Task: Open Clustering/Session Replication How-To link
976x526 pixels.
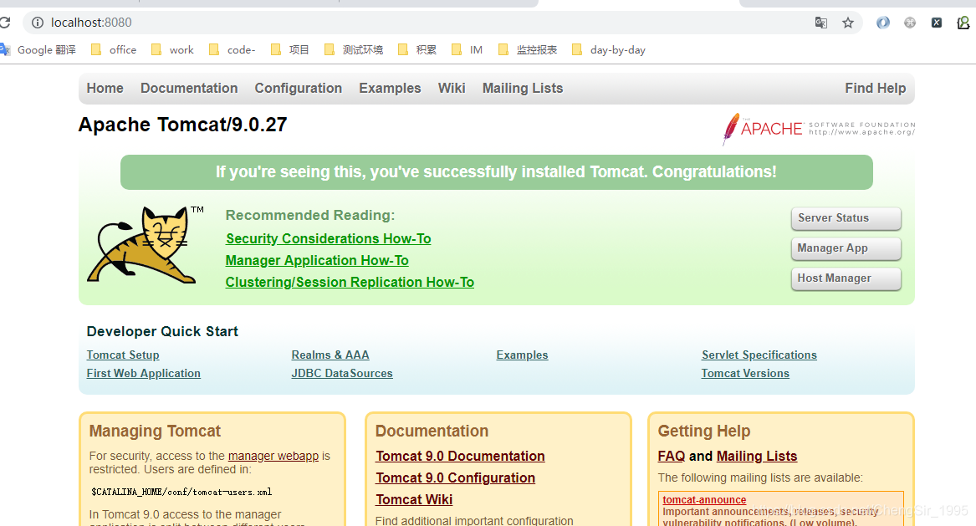Action: [350, 283]
